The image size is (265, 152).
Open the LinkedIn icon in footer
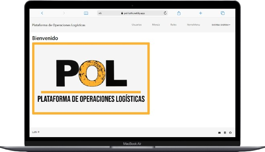[225, 133]
